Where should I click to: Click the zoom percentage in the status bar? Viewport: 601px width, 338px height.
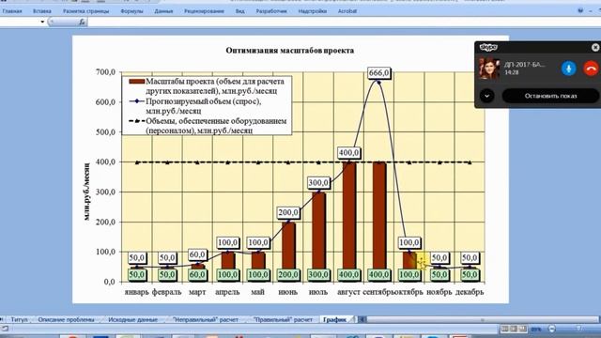[x=536, y=330]
